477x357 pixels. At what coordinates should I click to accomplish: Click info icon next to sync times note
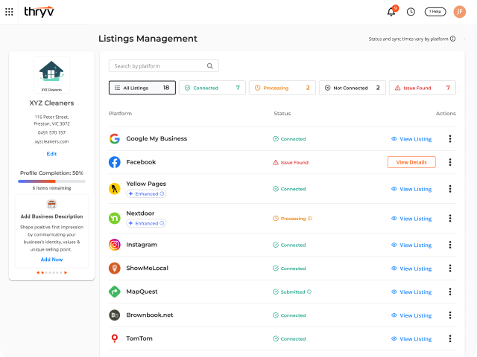452,39
